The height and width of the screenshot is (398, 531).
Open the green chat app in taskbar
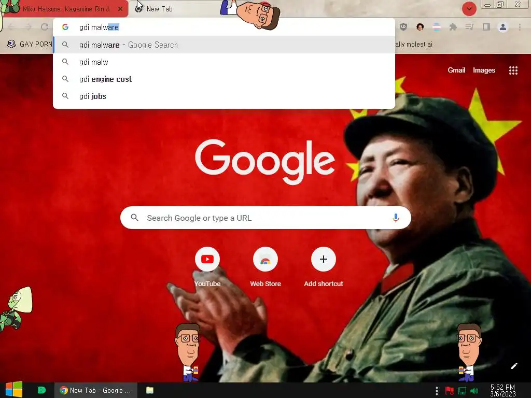[41, 390]
